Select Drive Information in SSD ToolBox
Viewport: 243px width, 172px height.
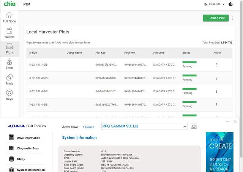(28, 138)
